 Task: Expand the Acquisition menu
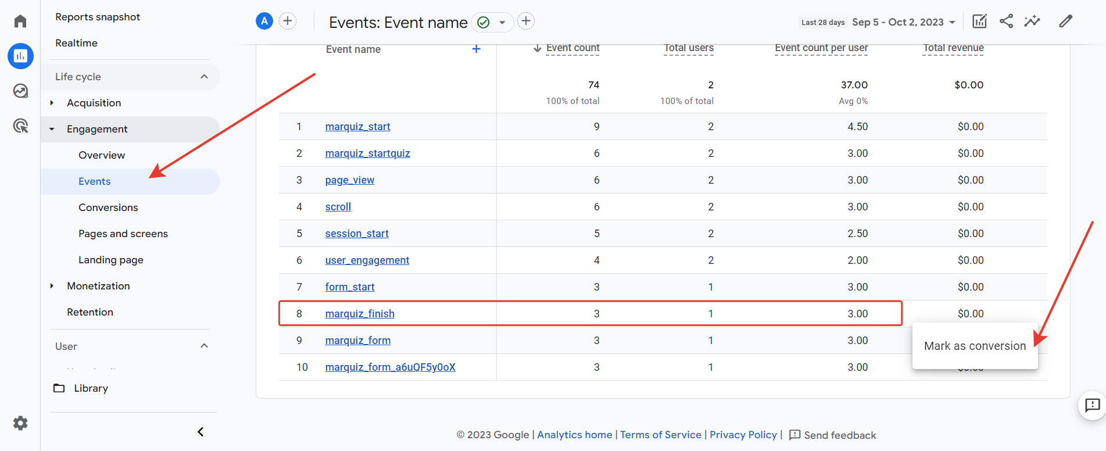[52, 103]
